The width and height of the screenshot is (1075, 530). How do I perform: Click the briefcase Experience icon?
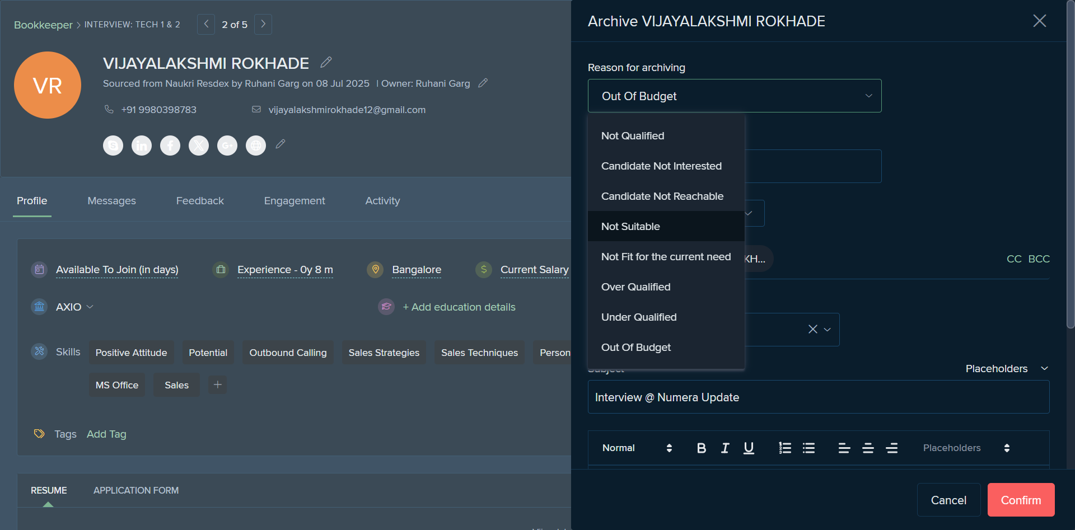point(221,270)
